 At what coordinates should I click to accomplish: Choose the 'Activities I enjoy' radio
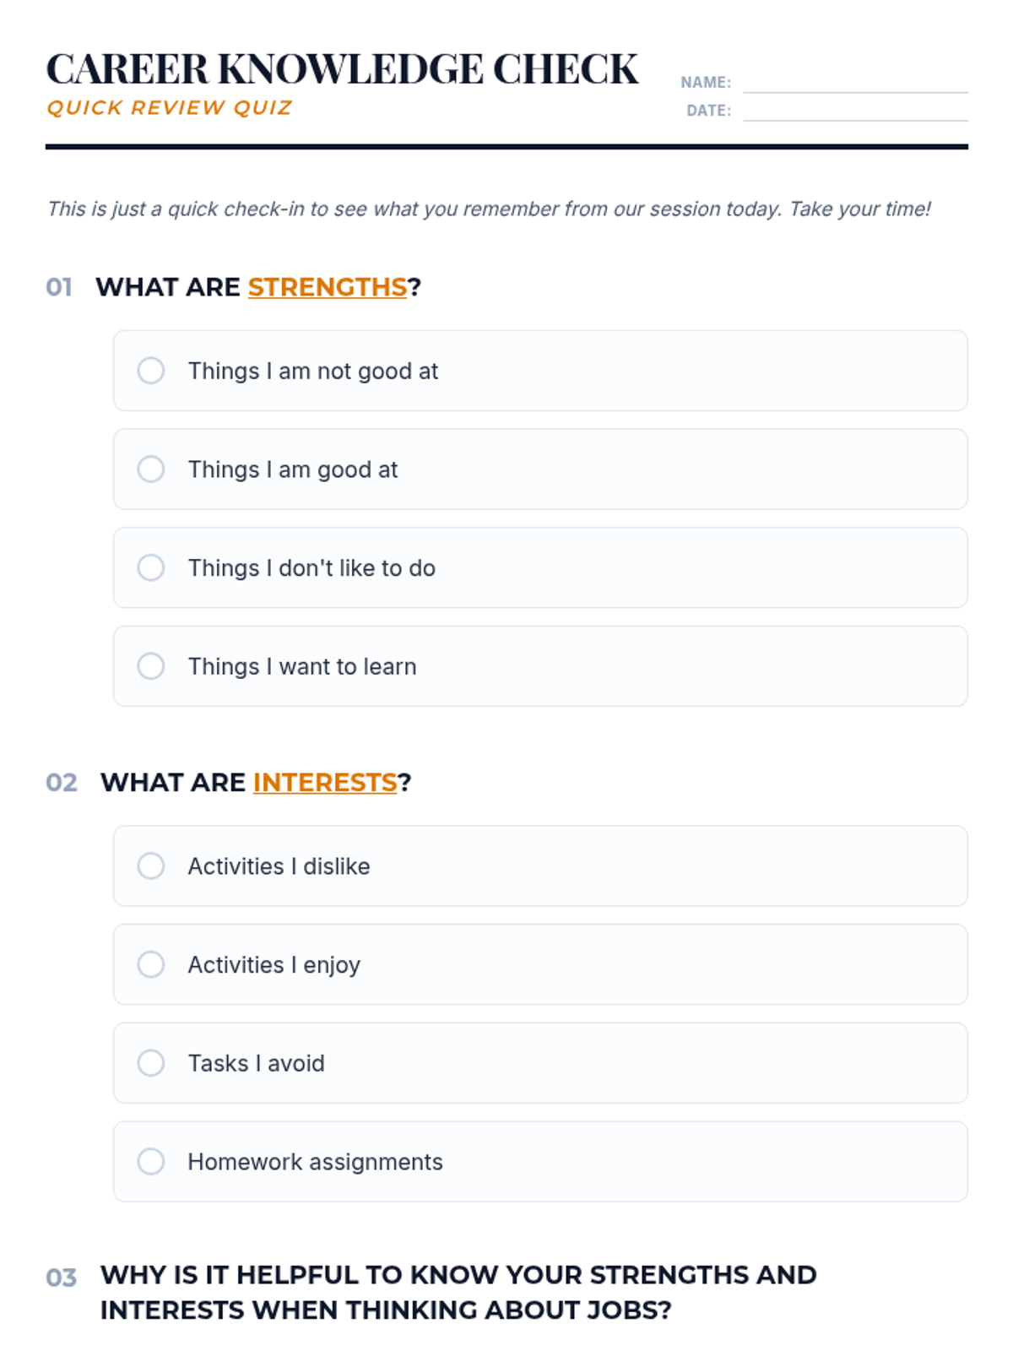[151, 964]
